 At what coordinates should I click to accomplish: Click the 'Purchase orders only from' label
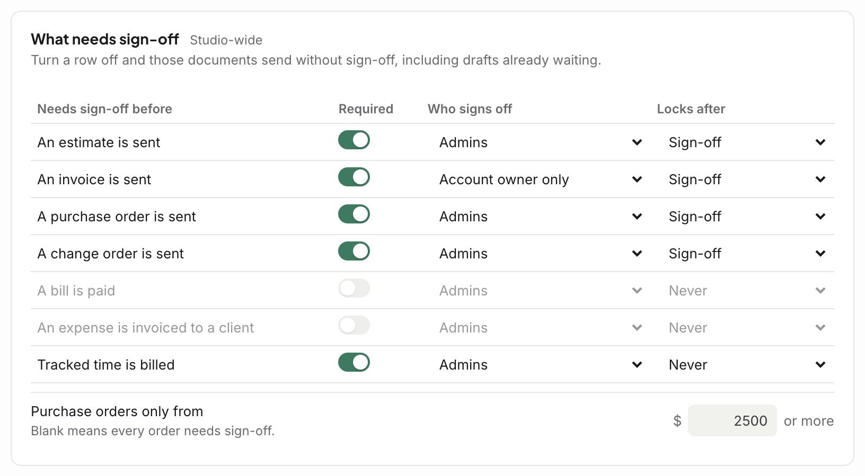click(117, 411)
